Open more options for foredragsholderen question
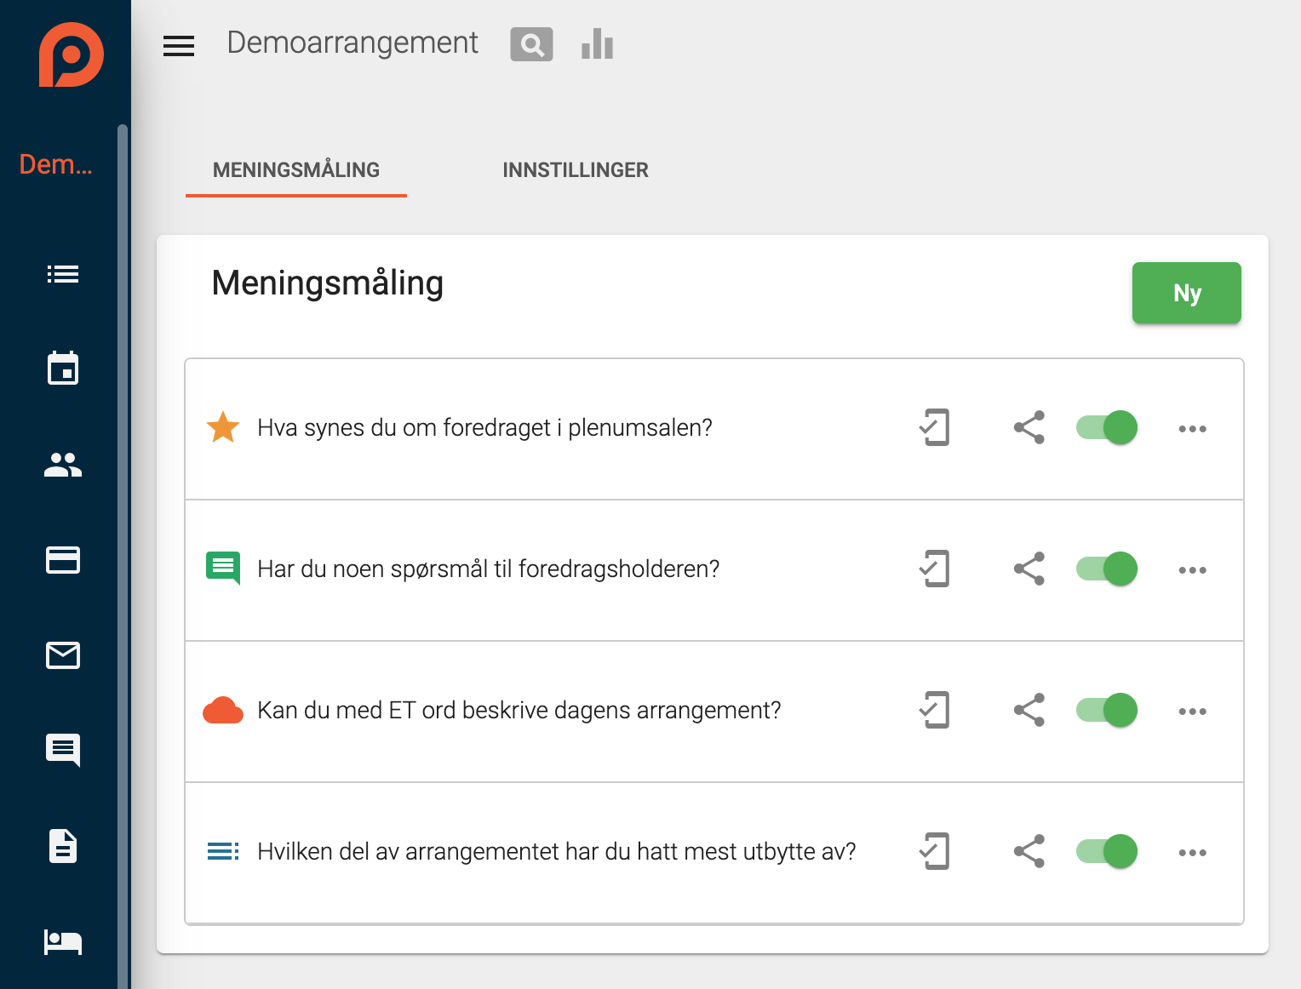This screenshot has width=1301, height=989. pyautogui.click(x=1192, y=570)
